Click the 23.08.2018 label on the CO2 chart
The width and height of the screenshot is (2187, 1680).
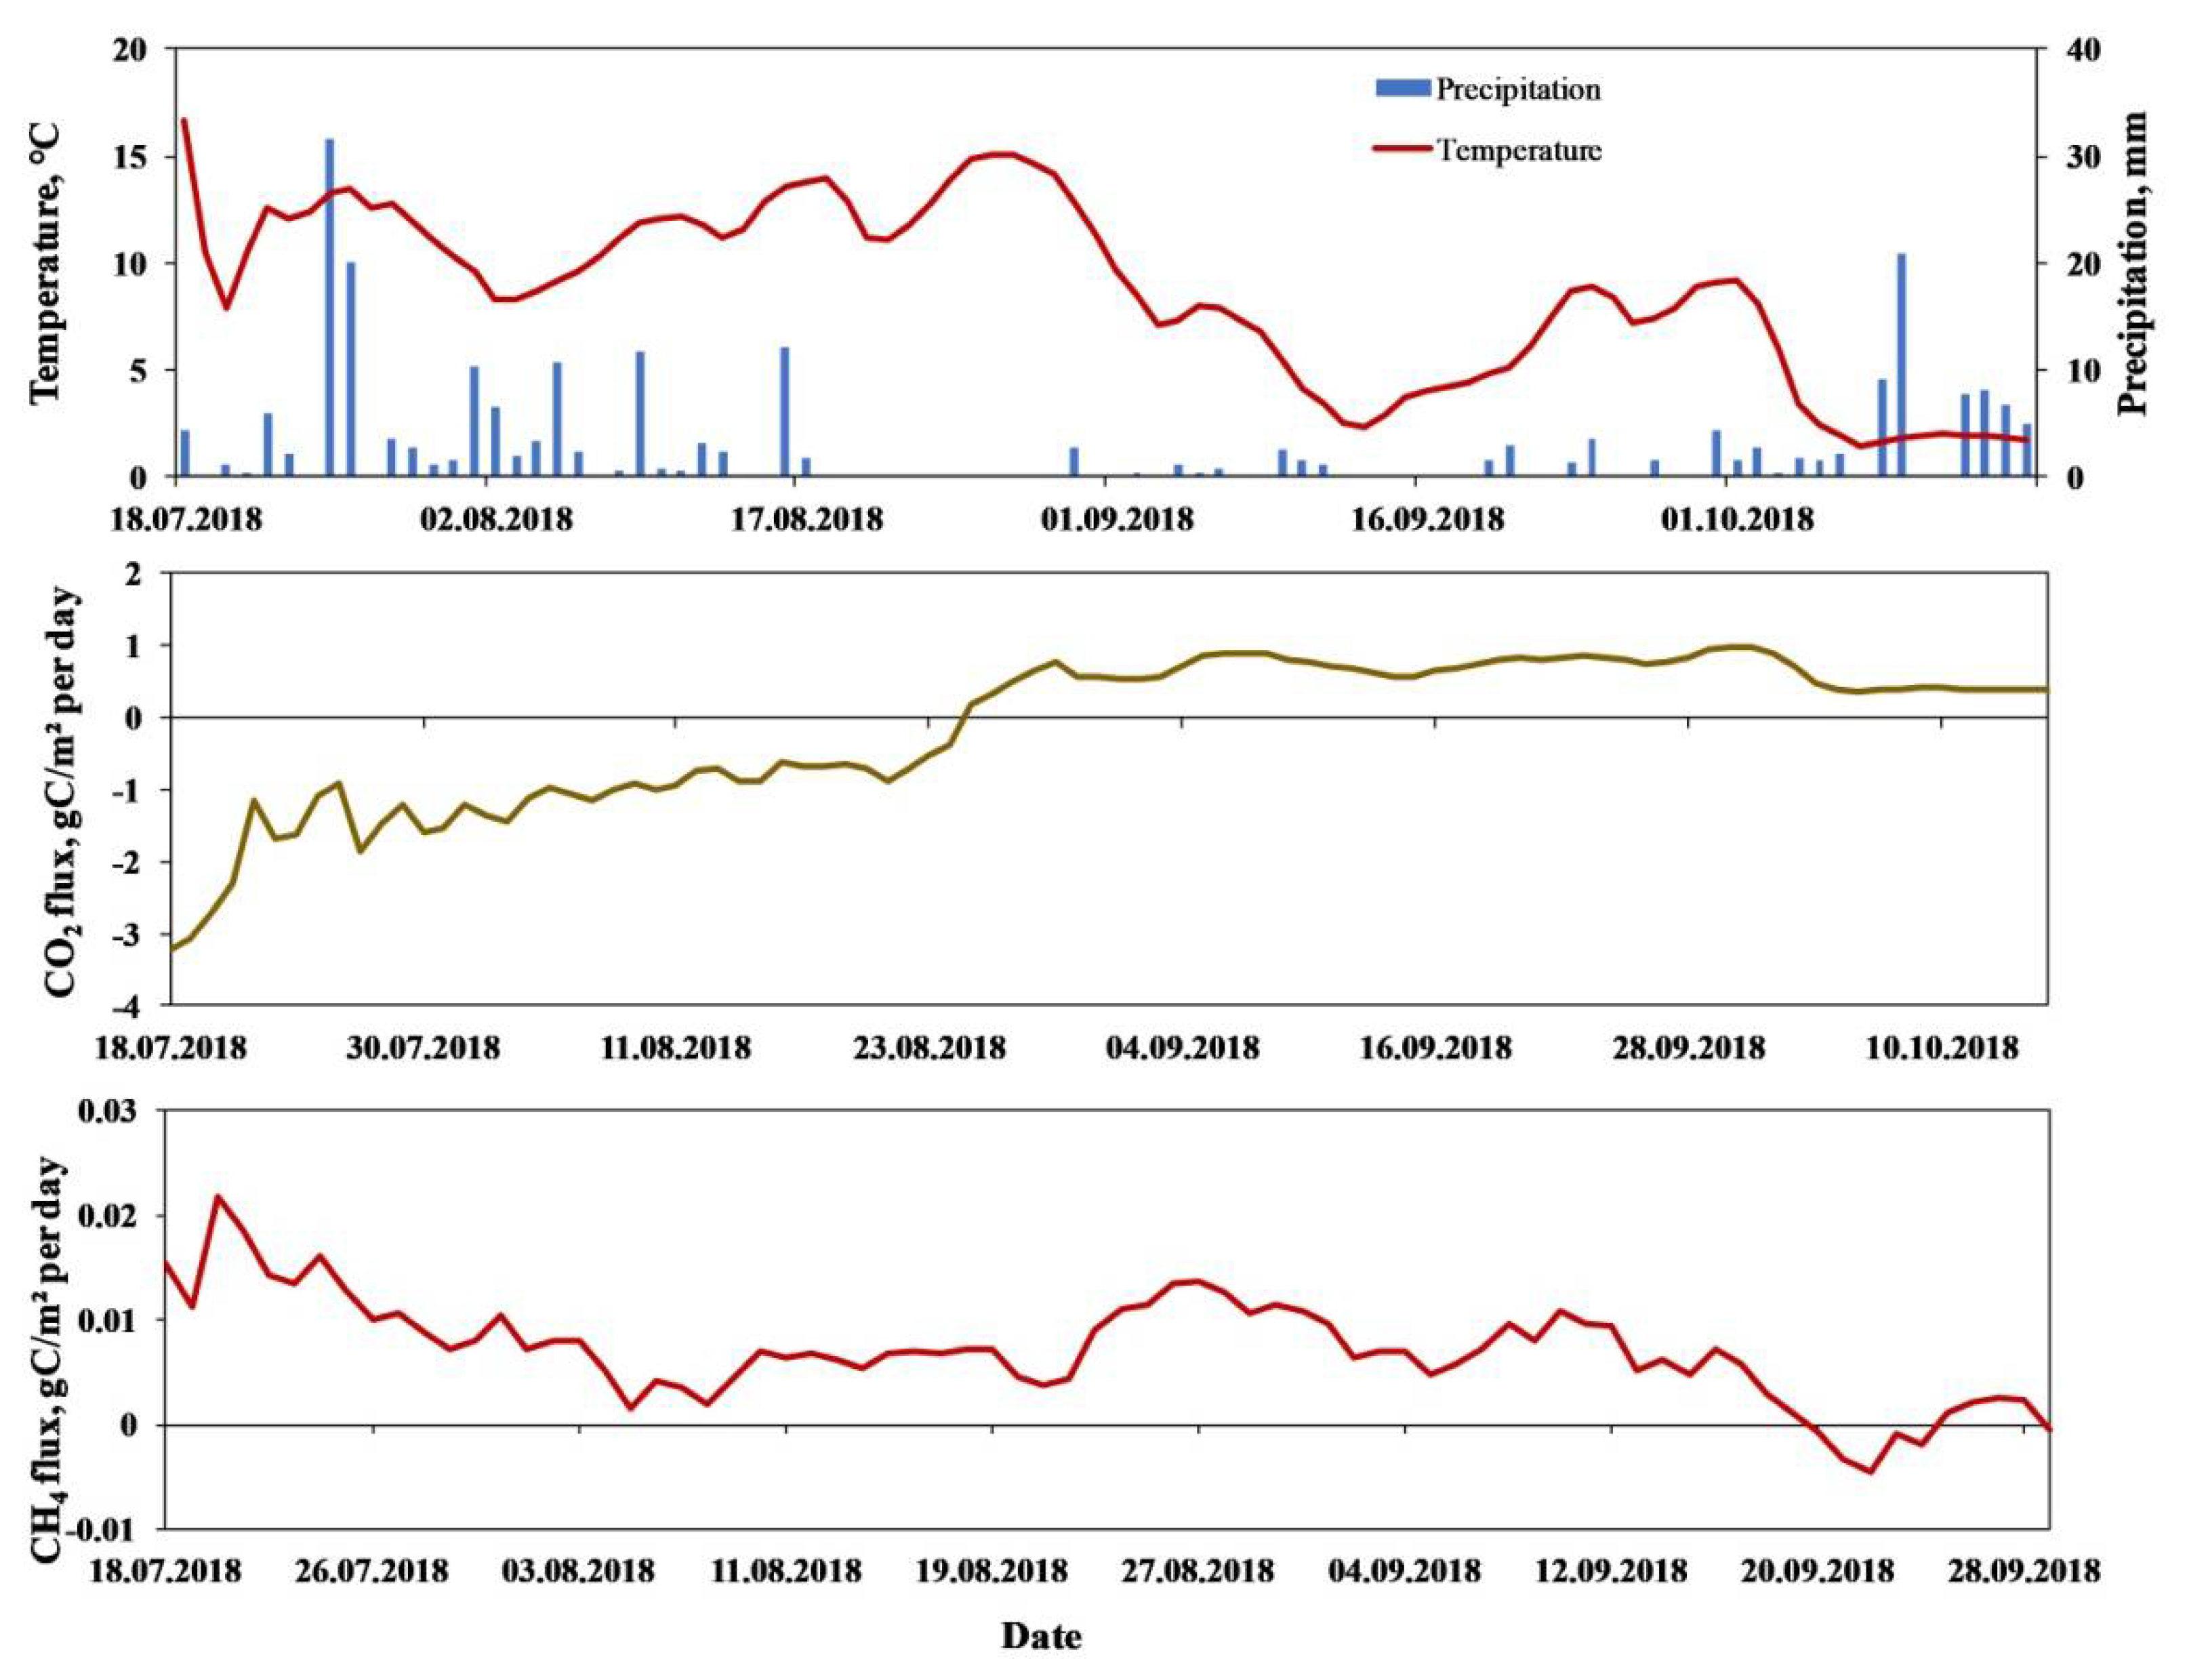(928, 1048)
